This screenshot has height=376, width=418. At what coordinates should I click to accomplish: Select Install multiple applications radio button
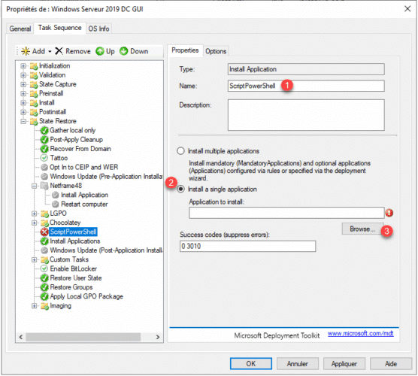coord(180,151)
